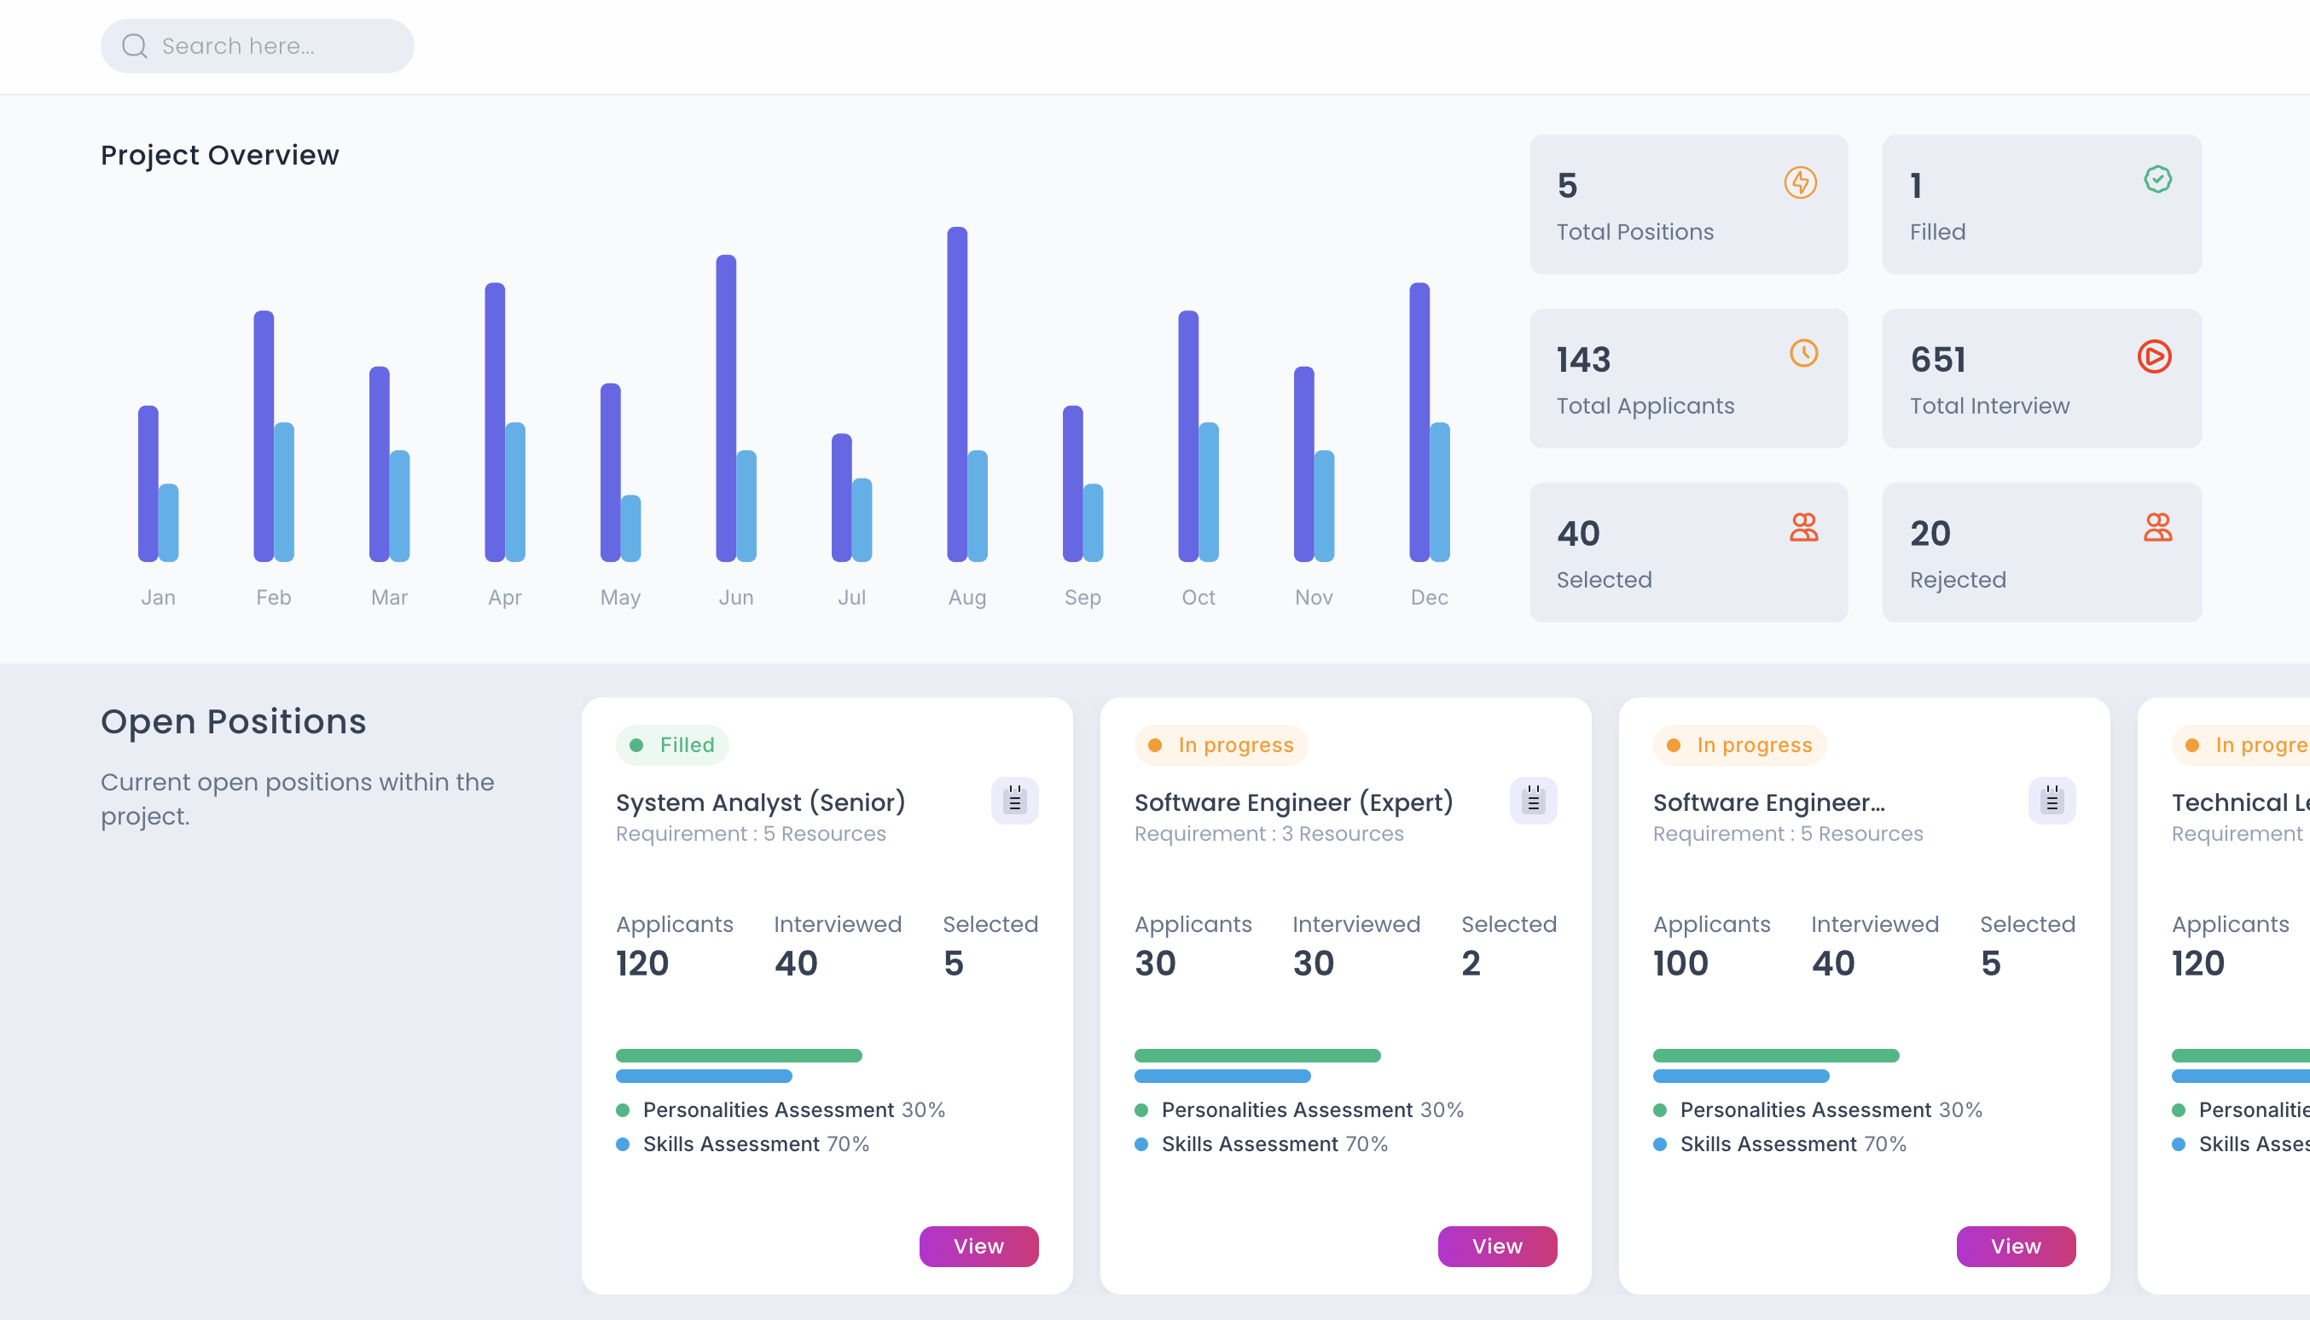Click the green progress bar on System Analyst card
2310x1320 pixels.
click(740, 1056)
